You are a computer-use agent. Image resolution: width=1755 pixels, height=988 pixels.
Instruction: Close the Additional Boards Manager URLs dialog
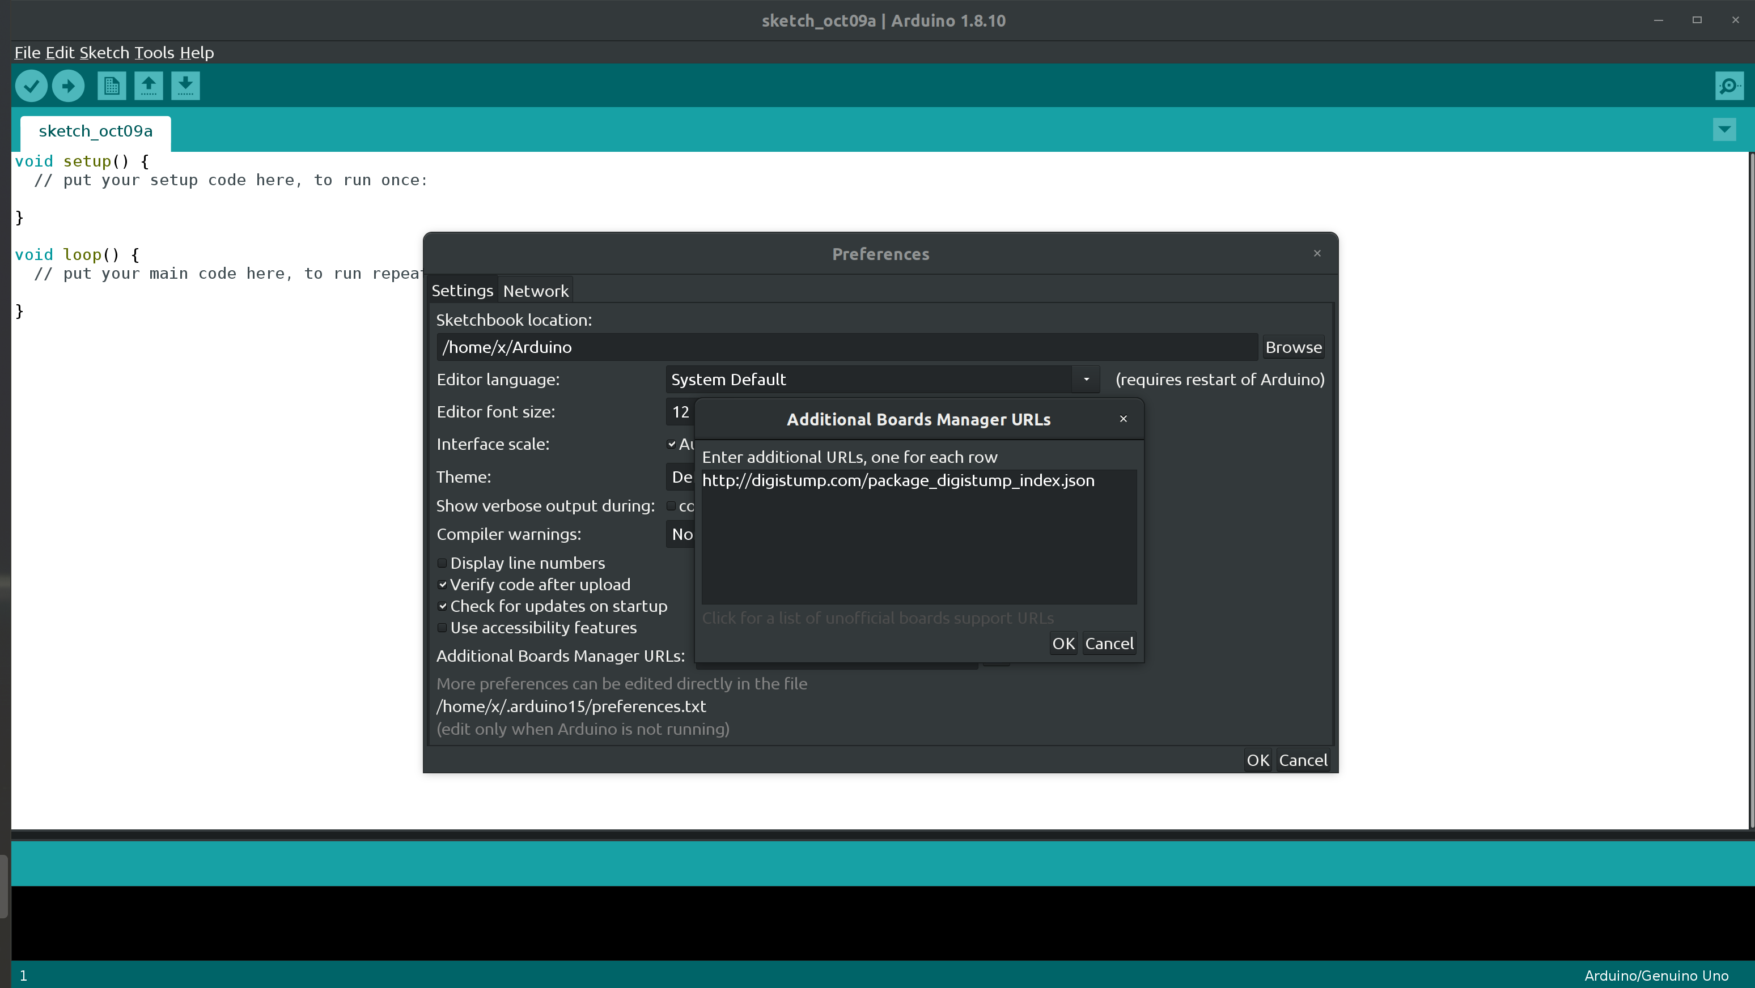1124,419
